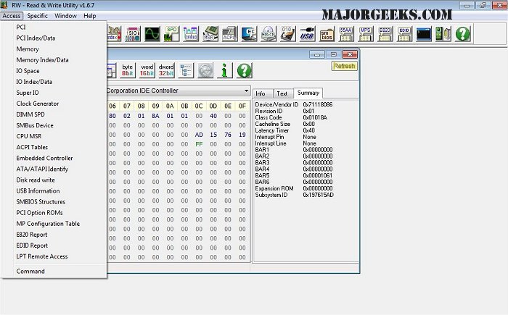Click the green FF hex cell
This screenshot has width=508, height=315.
pyautogui.click(x=199, y=144)
